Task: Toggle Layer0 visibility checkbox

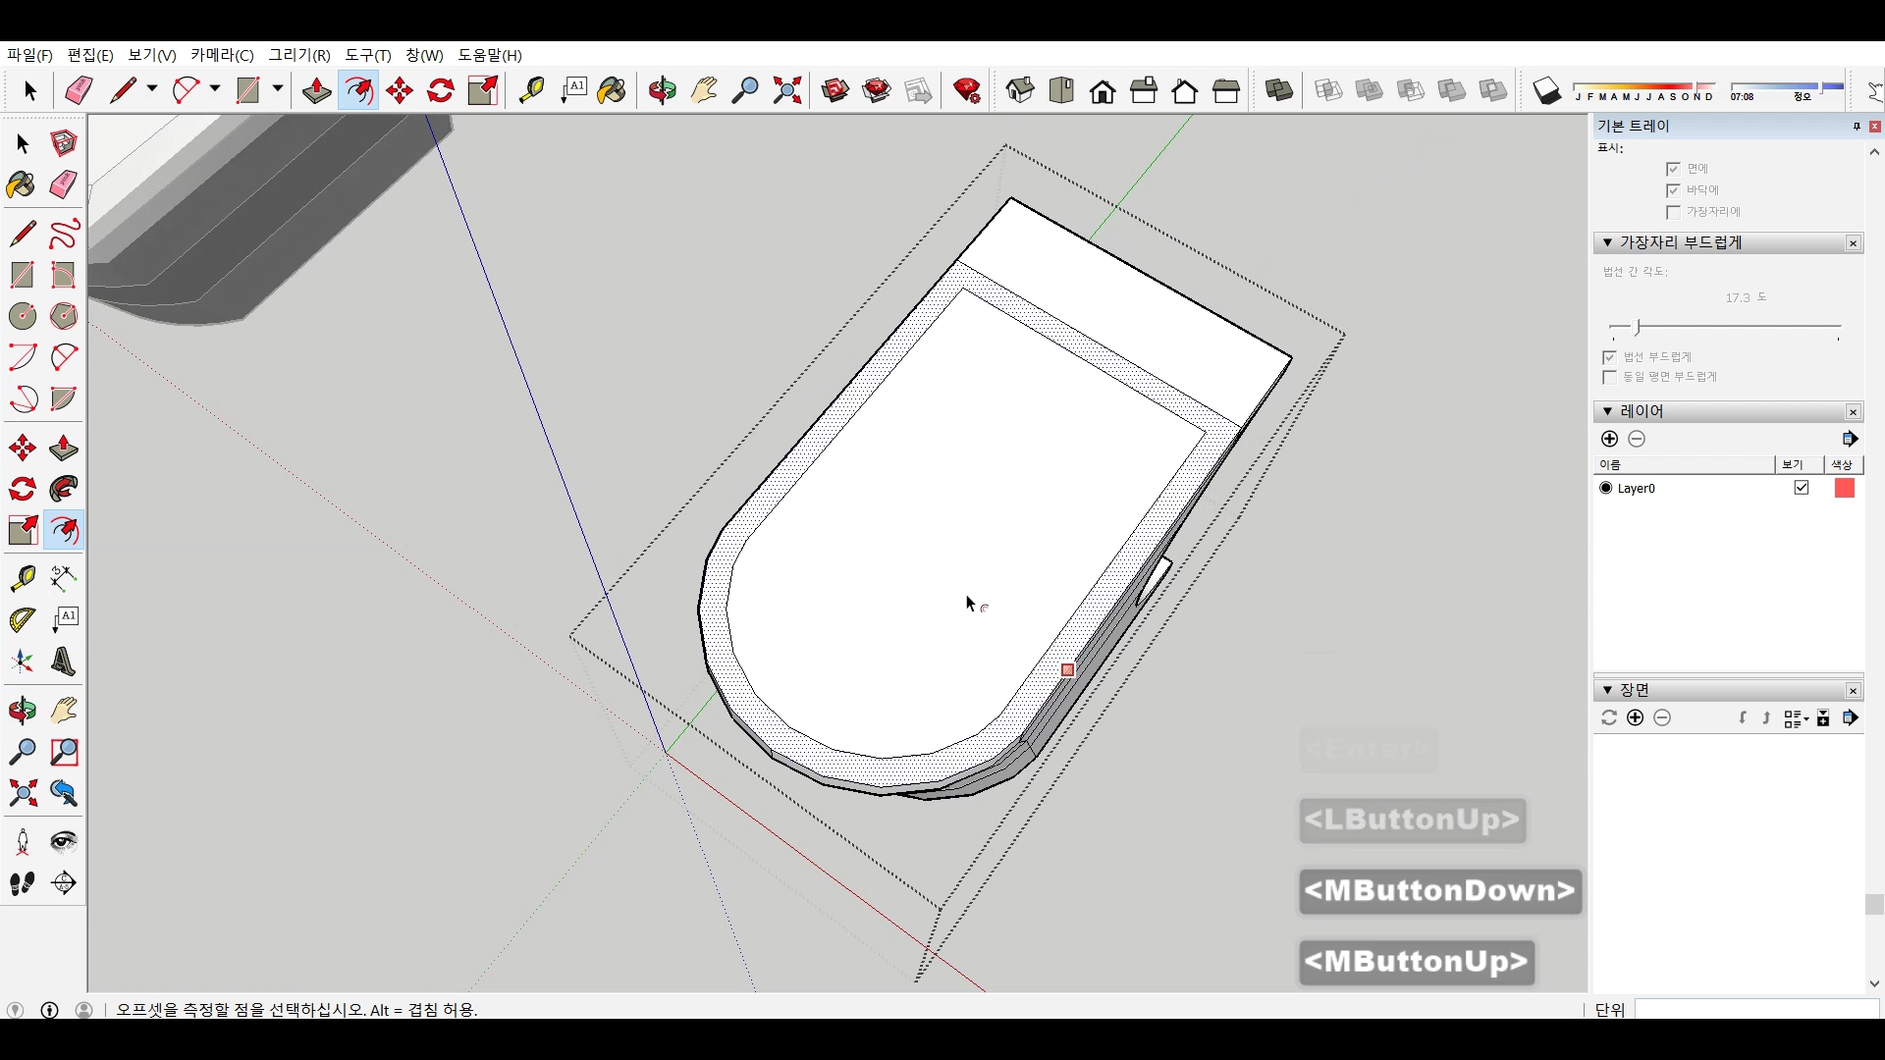Action: (x=1802, y=488)
